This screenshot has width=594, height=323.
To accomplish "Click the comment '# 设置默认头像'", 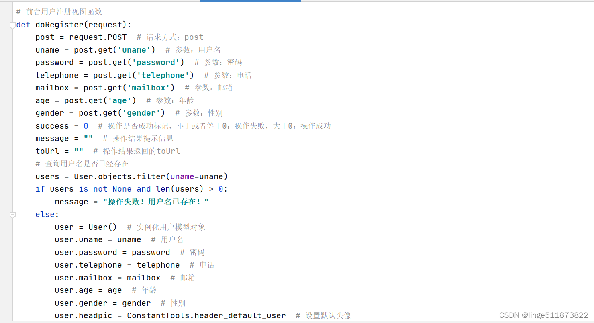I will (323, 315).
